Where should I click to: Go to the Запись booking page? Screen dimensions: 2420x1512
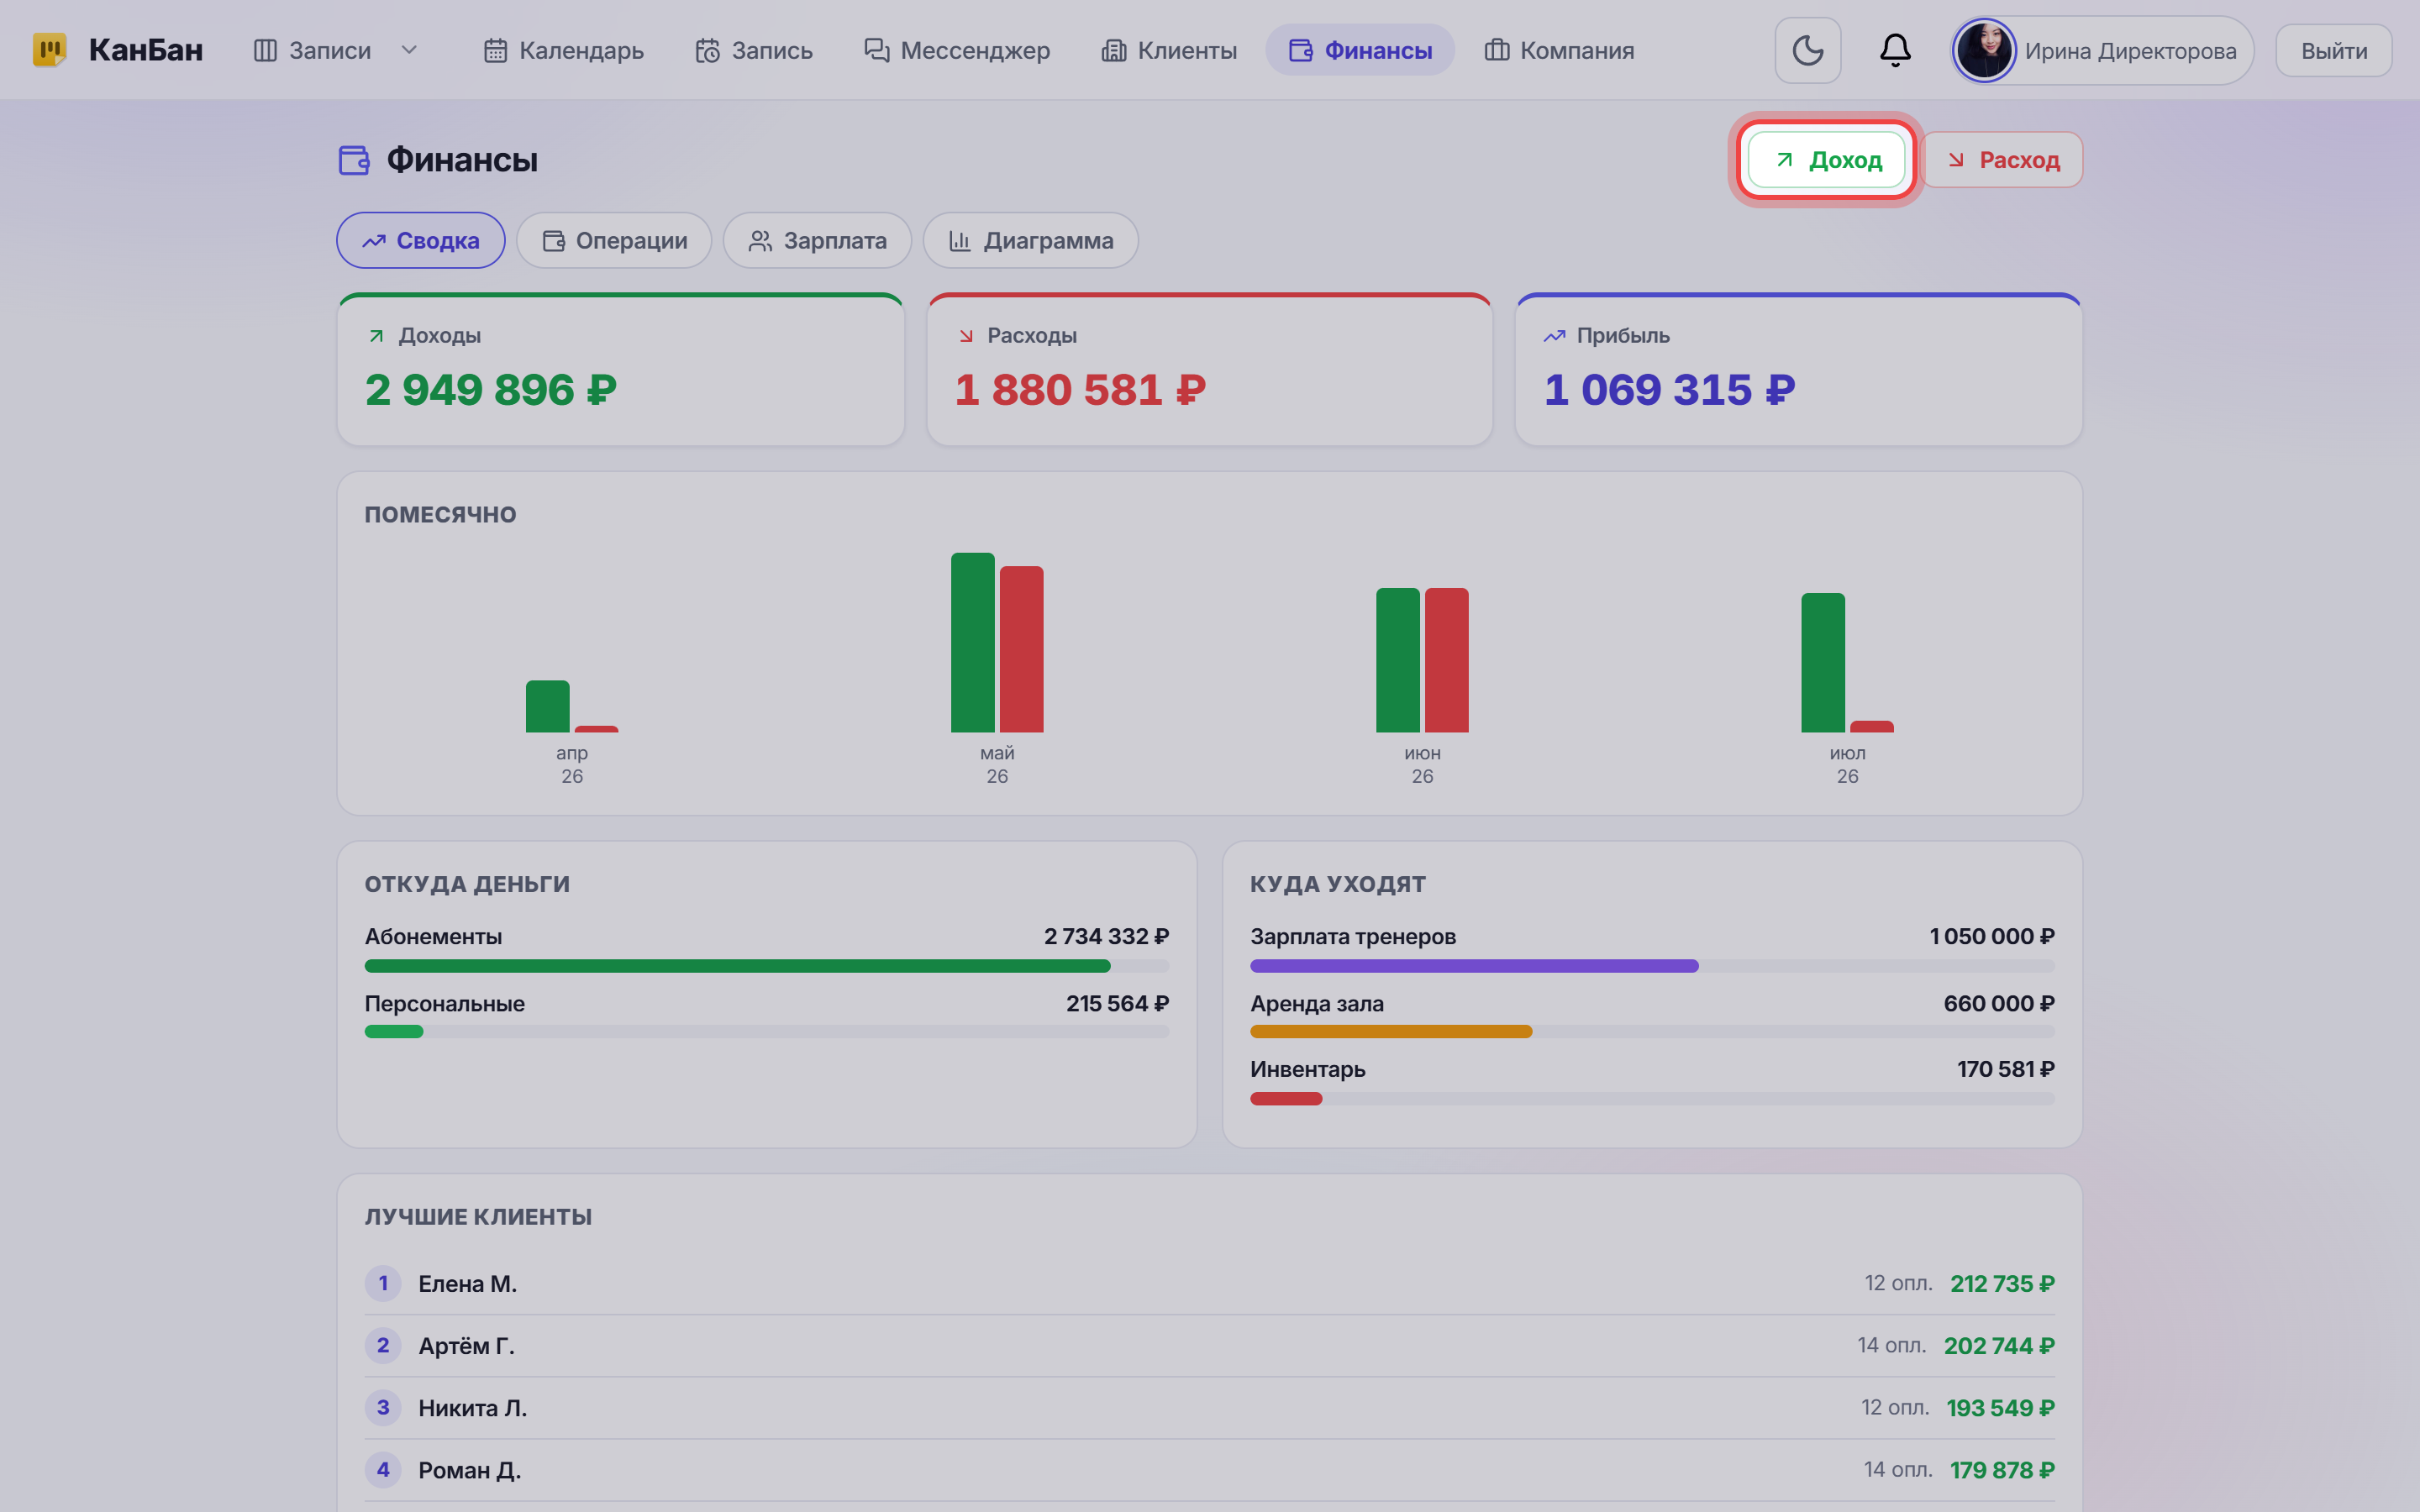point(754,50)
